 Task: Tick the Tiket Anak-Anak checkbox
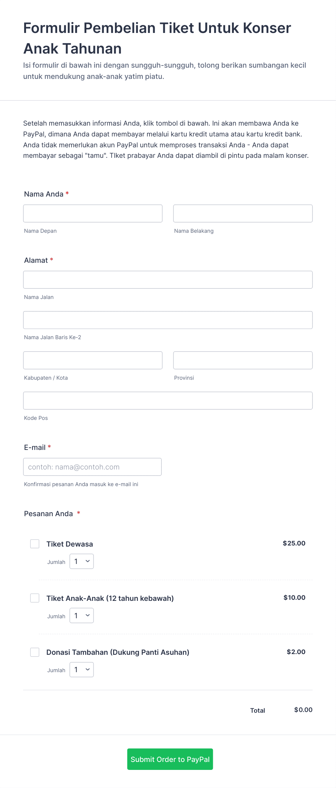[x=35, y=598]
